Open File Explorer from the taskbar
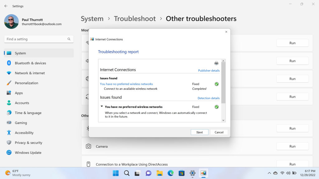This screenshot has width=319, height=179. point(159,173)
